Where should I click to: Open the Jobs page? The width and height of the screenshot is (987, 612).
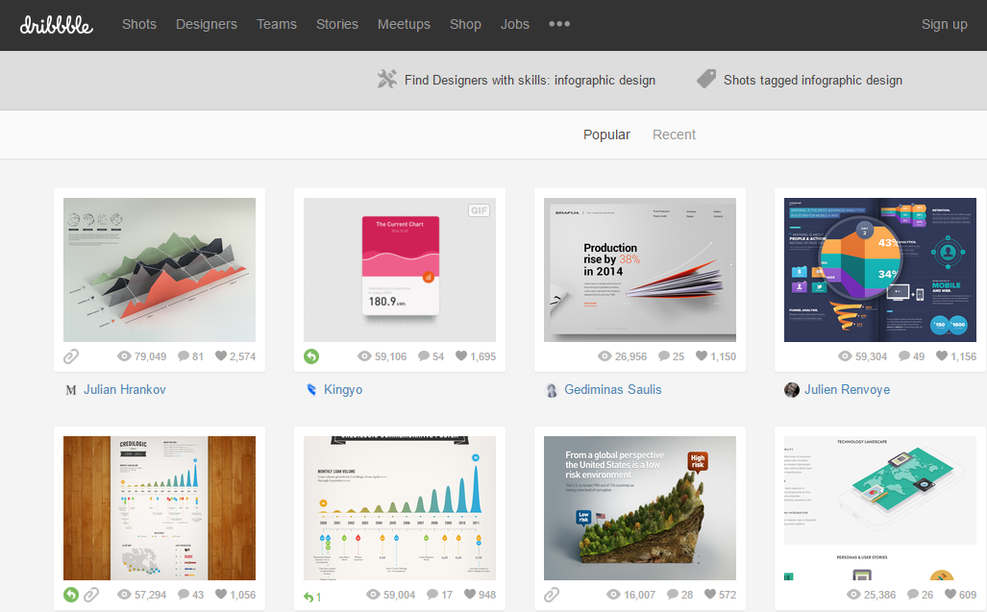pyautogui.click(x=515, y=24)
